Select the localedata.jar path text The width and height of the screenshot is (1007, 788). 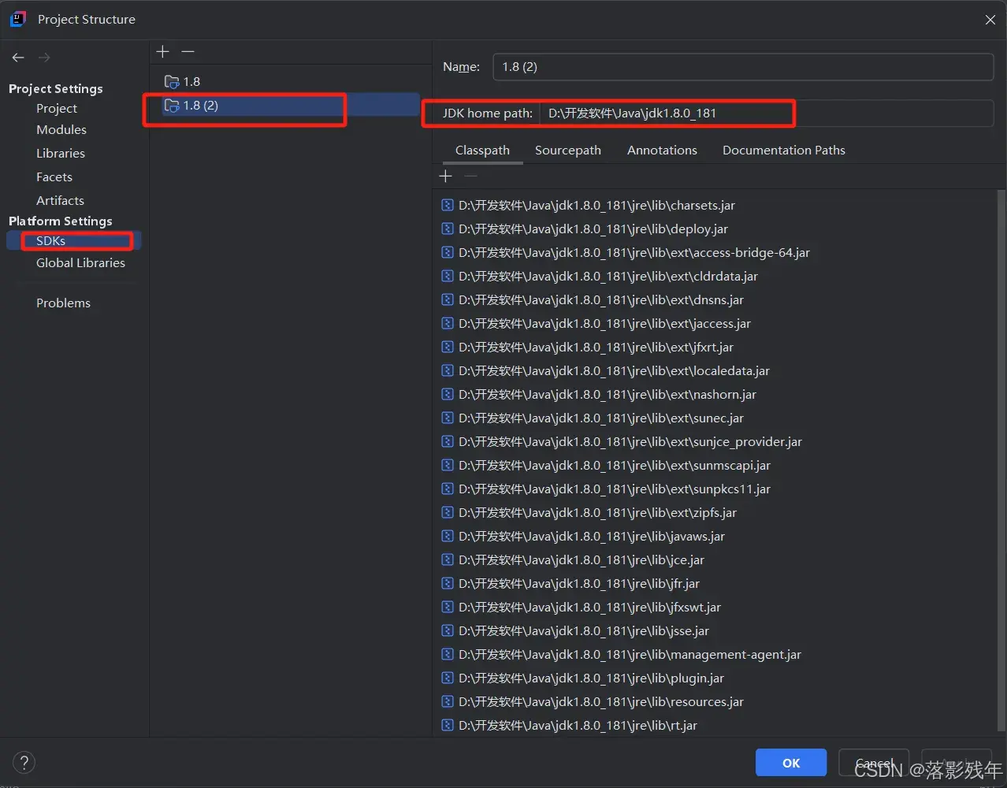pyautogui.click(x=614, y=371)
